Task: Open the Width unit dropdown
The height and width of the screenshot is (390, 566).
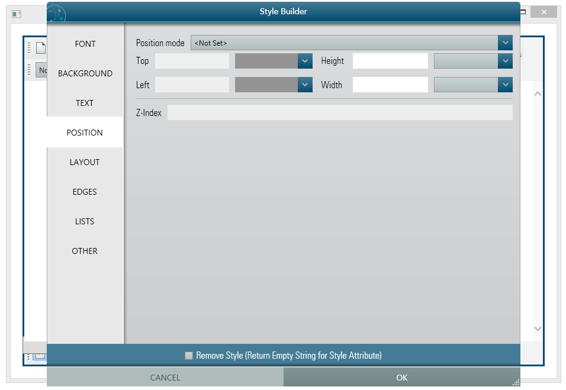Action: click(505, 85)
